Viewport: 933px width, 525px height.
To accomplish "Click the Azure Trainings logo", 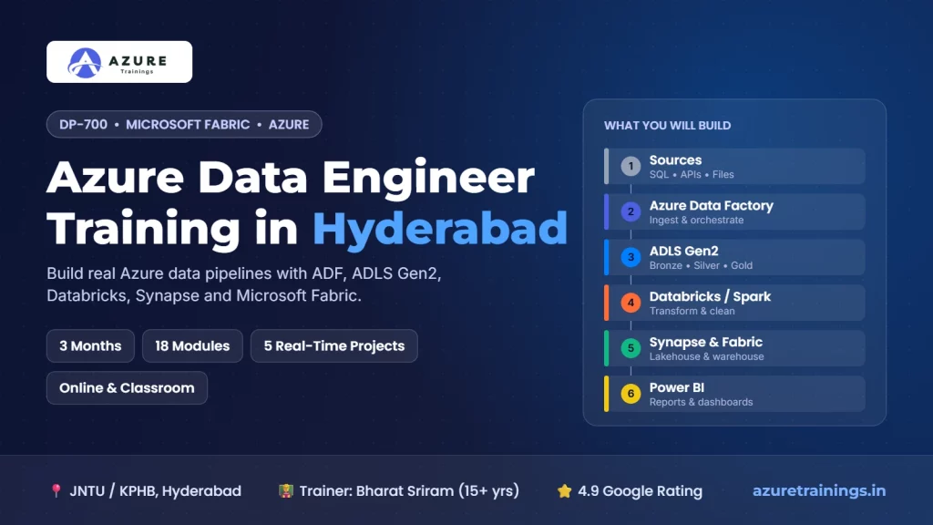I will click(119, 62).
